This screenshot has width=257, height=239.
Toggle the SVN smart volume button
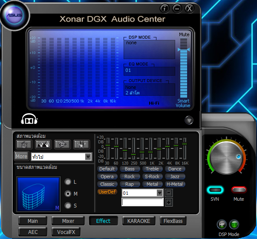click(215, 190)
